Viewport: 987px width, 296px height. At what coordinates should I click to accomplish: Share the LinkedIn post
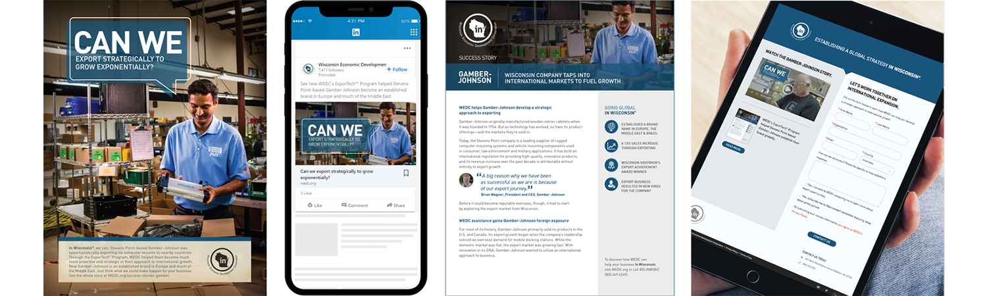[396, 205]
